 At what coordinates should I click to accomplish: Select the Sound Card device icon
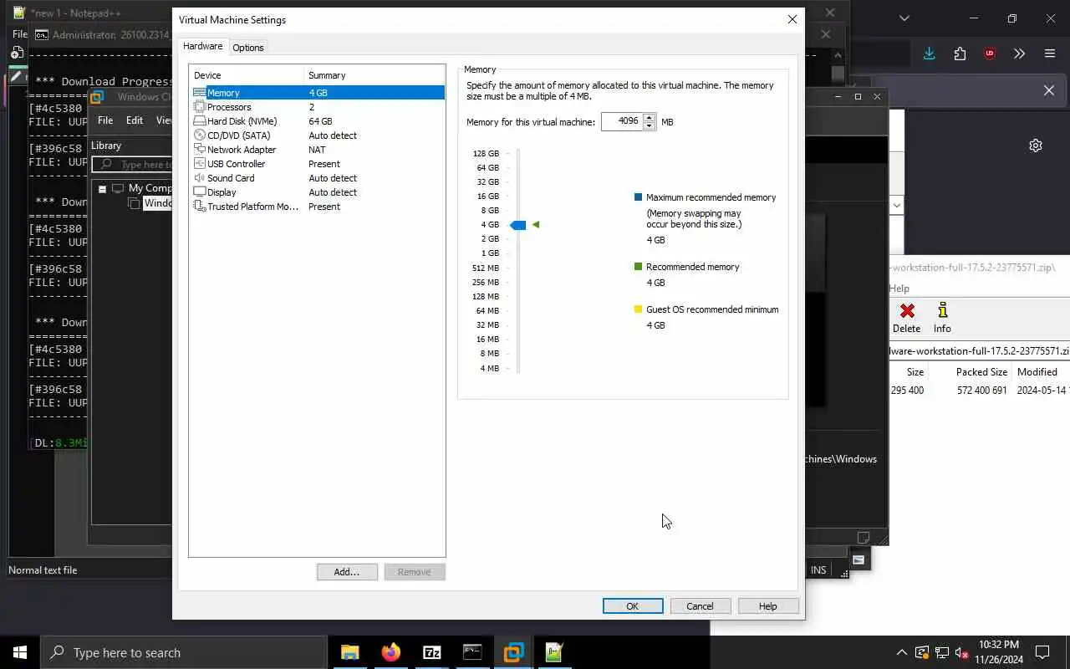(x=200, y=178)
